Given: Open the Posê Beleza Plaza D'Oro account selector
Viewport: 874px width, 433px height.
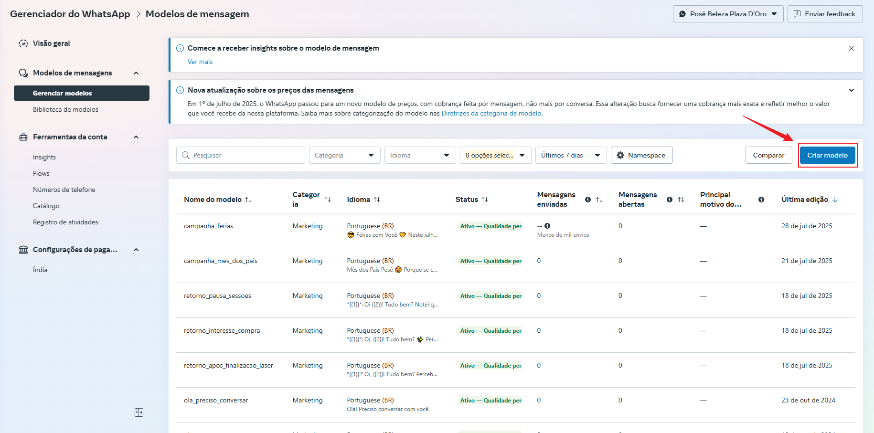Looking at the screenshot, I should [x=728, y=14].
